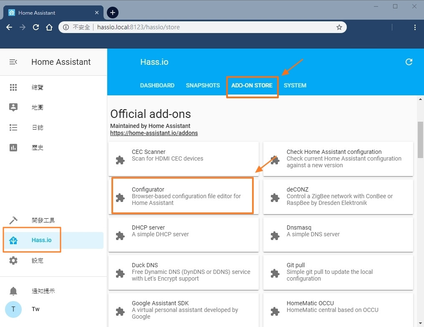Click the HomeMatic OCCU puzzle icon
This screenshot has width=424, height=327.
click(275, 312)
